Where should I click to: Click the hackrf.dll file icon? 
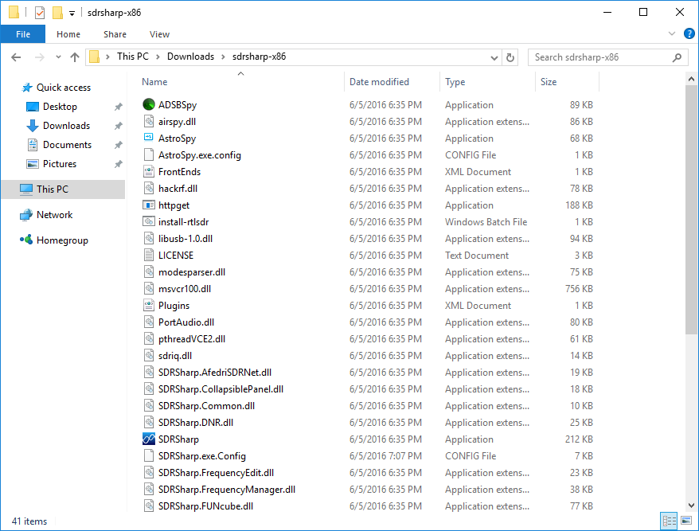coord(148,188)
